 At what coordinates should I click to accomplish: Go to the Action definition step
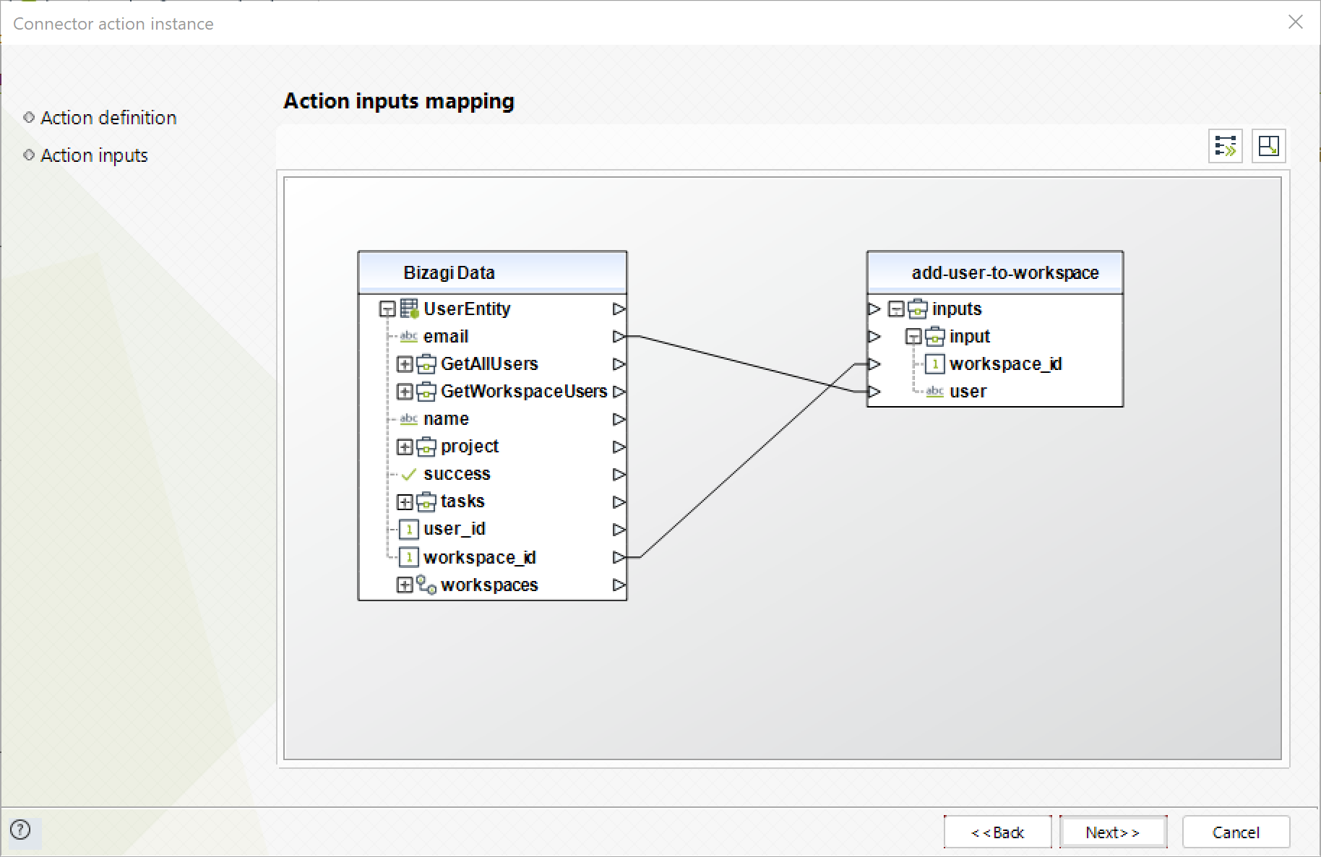coord(108,118)
